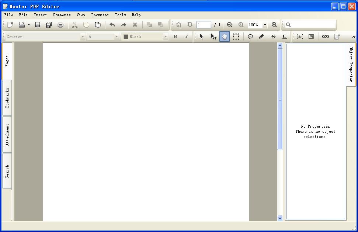Toggle Bold text formatting
This screenshot has width=358, height=232.
pos(175,37)
